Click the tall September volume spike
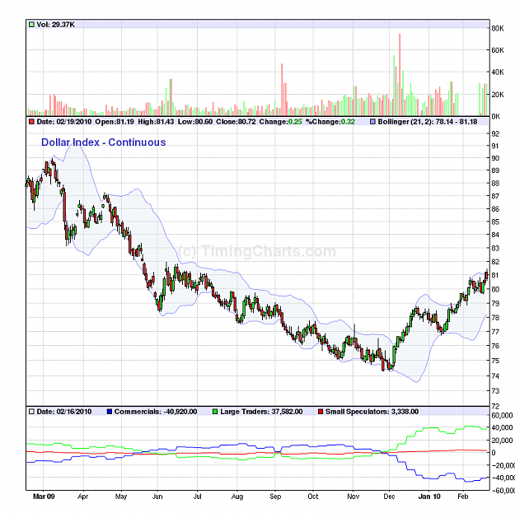The height and width of the screenshot is (513, 515). click(282, 90)
